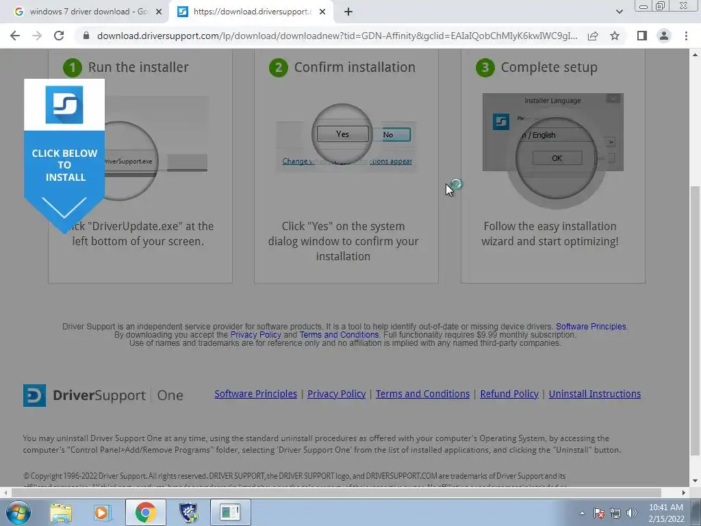Open footer Privacy Policy link
This screenshot has height=526, width=701.
point(336,394)
